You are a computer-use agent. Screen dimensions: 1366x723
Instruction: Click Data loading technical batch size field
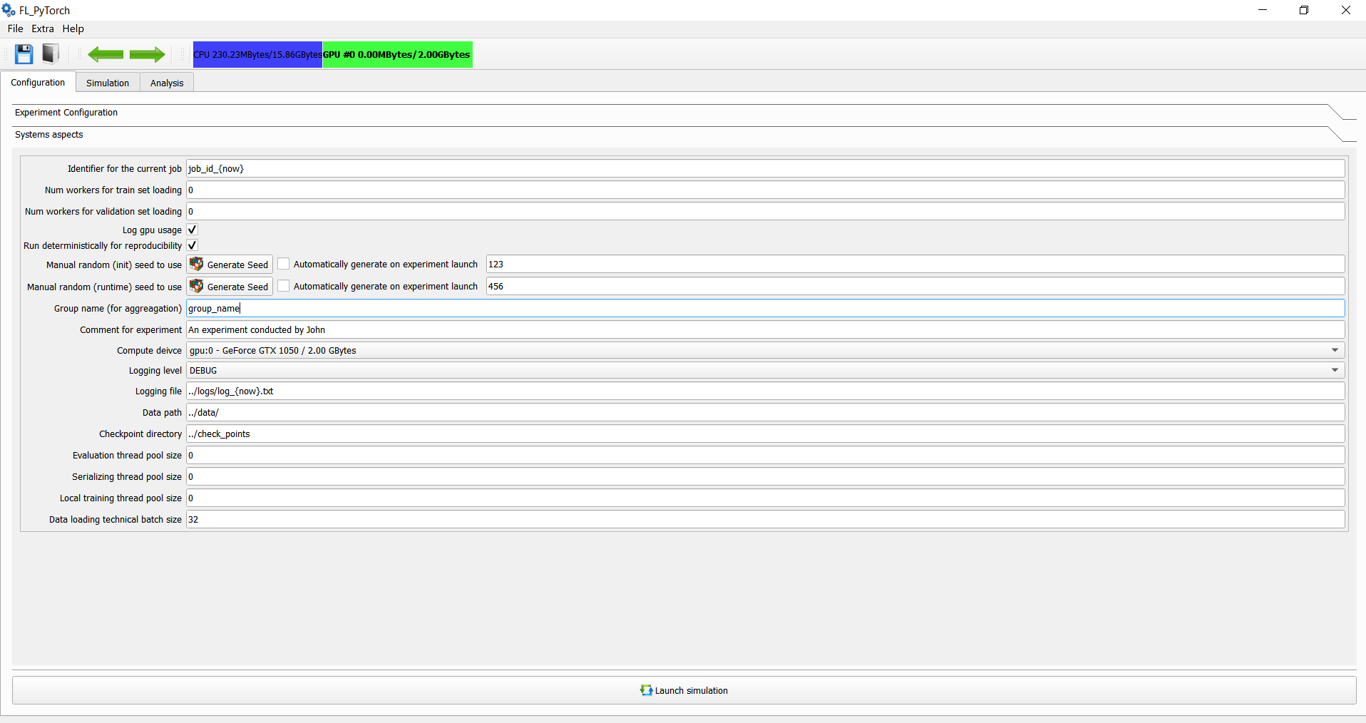766,519
